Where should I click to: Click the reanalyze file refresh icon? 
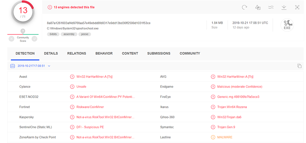click(x=244, y=7)
